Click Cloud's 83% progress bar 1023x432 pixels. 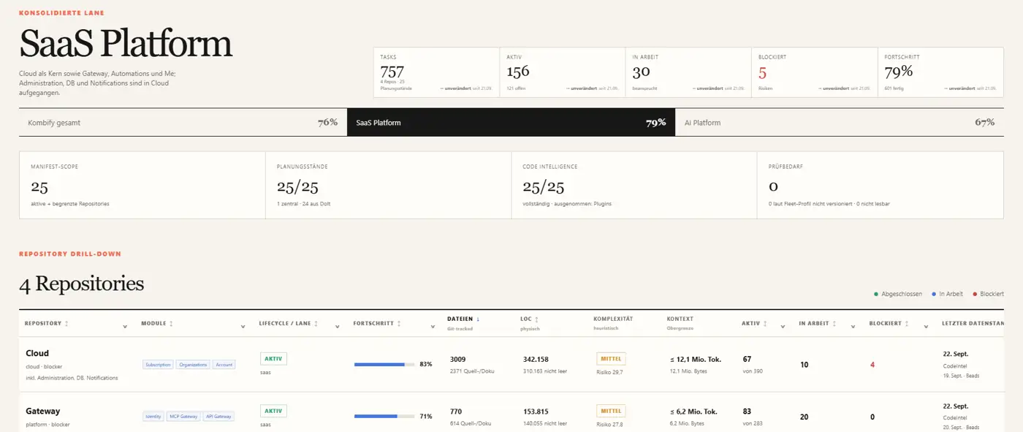coord(384,364)
